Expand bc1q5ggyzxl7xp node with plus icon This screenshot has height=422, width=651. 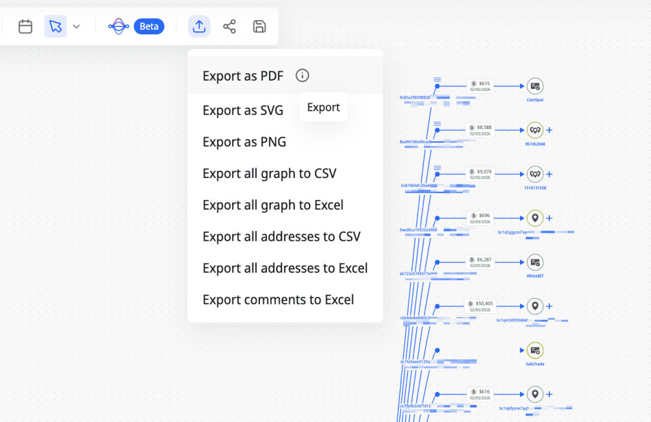pyautogui.click(x=549, y=218)
